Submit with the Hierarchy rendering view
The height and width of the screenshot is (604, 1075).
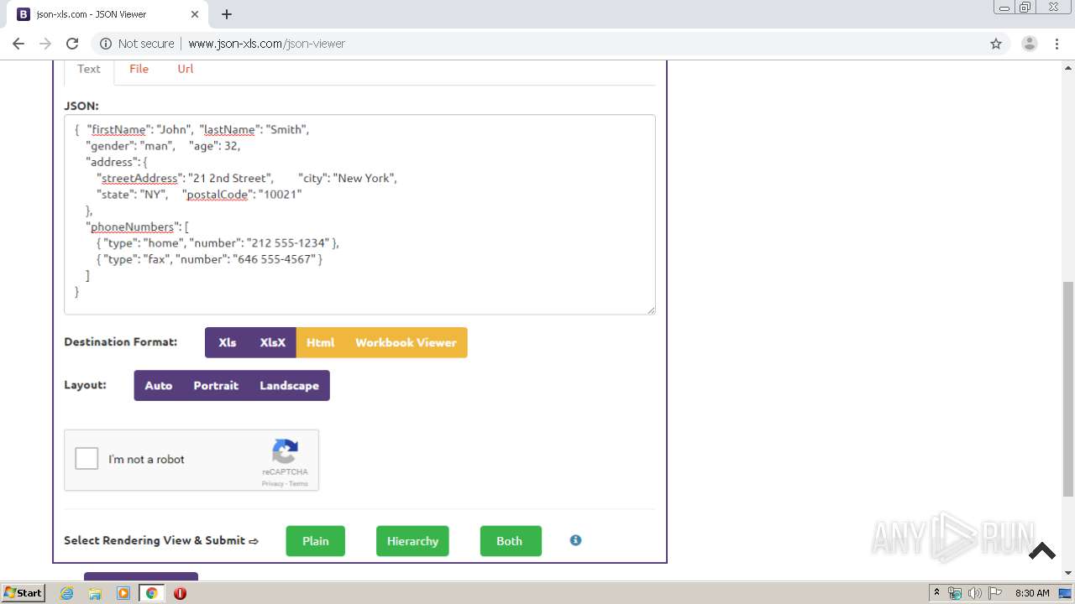[x=412, y=541]
